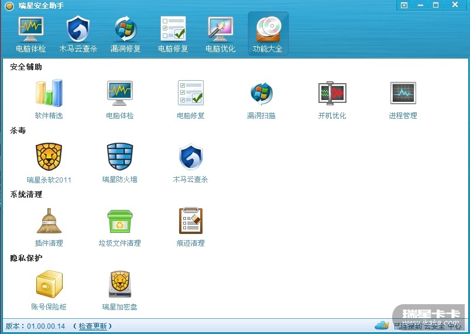Open 木马云查杀 shield icon under 杀毒
The image size is (470, 334).
pos(191,157)
